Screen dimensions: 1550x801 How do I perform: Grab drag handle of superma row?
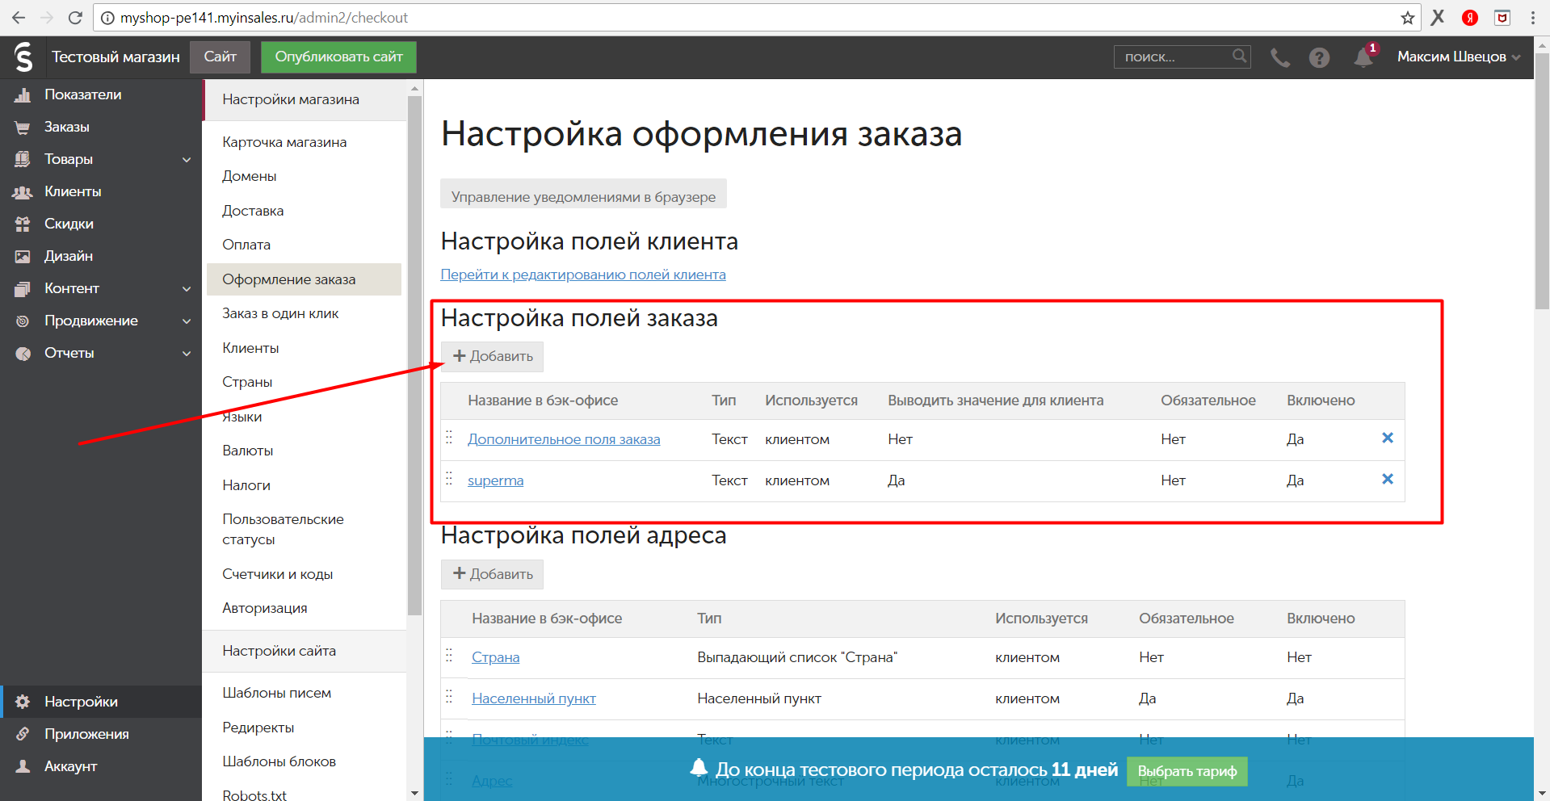click(449, 479)
